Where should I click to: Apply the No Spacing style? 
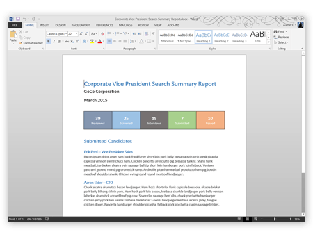tap(186, 37)
